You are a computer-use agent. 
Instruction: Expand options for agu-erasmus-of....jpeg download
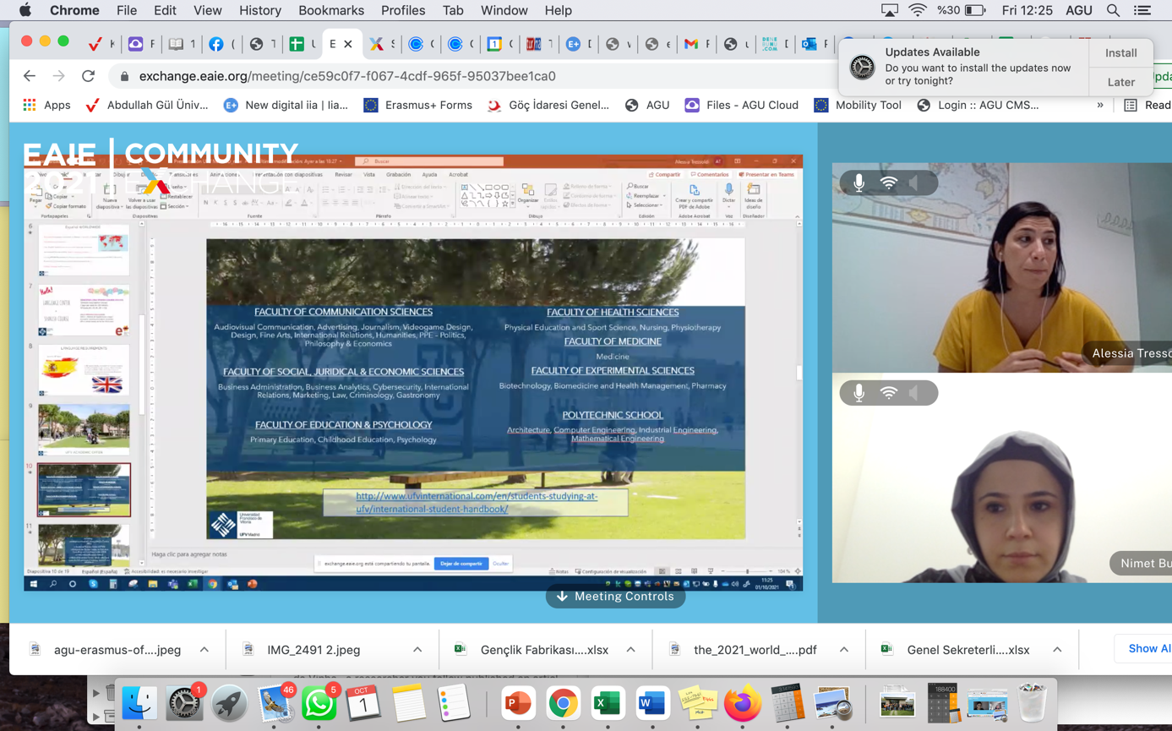point(204,650)
